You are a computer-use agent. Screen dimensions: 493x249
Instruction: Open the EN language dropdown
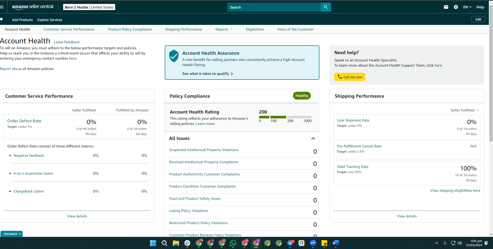click(x=467, y=7)
